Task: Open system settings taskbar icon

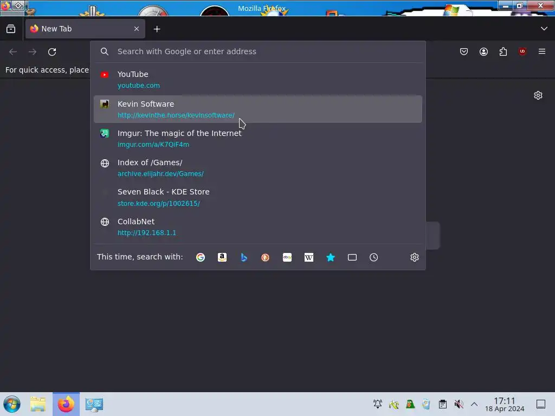Action: tap(94, 404)
